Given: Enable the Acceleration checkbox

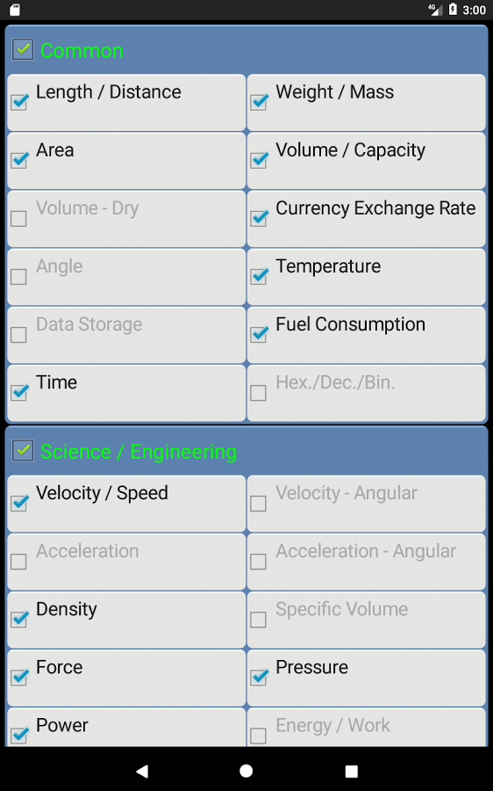Looking at the screenshot, I should click(x=18, y=561).
